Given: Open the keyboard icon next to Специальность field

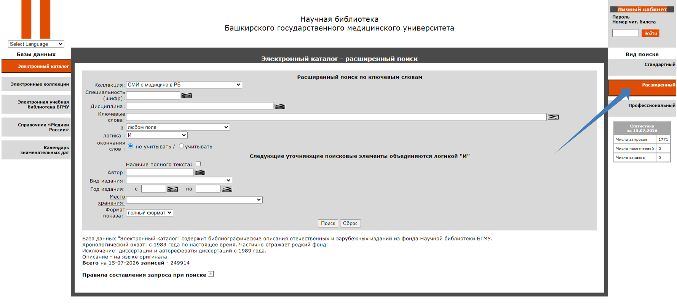Looking at the screenshot, I should coord(187,95).
